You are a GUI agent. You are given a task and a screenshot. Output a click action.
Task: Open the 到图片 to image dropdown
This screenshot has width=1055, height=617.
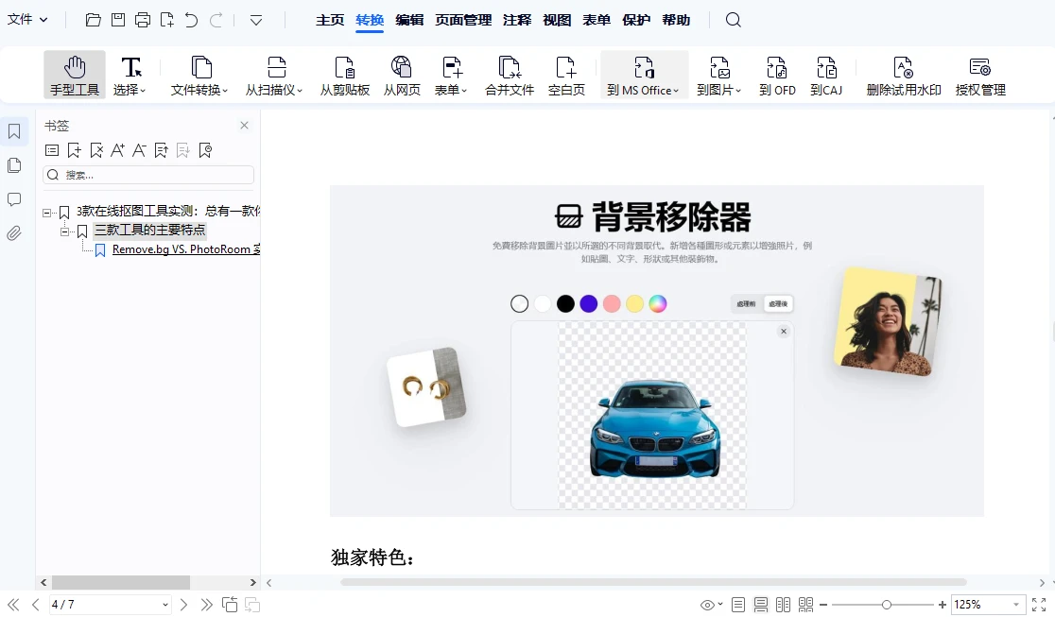pyautogui.click(x=719, y=76)
